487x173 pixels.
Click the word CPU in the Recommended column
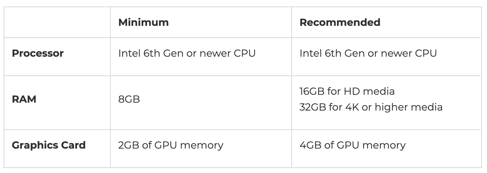426,53
